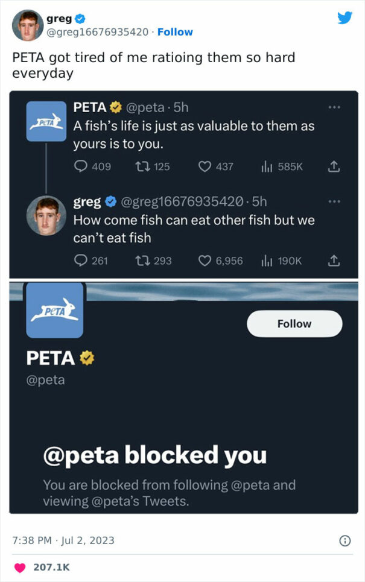View analytics icon showing 190K views
Viewport: 365px width, 582px height.
[266, 261]
